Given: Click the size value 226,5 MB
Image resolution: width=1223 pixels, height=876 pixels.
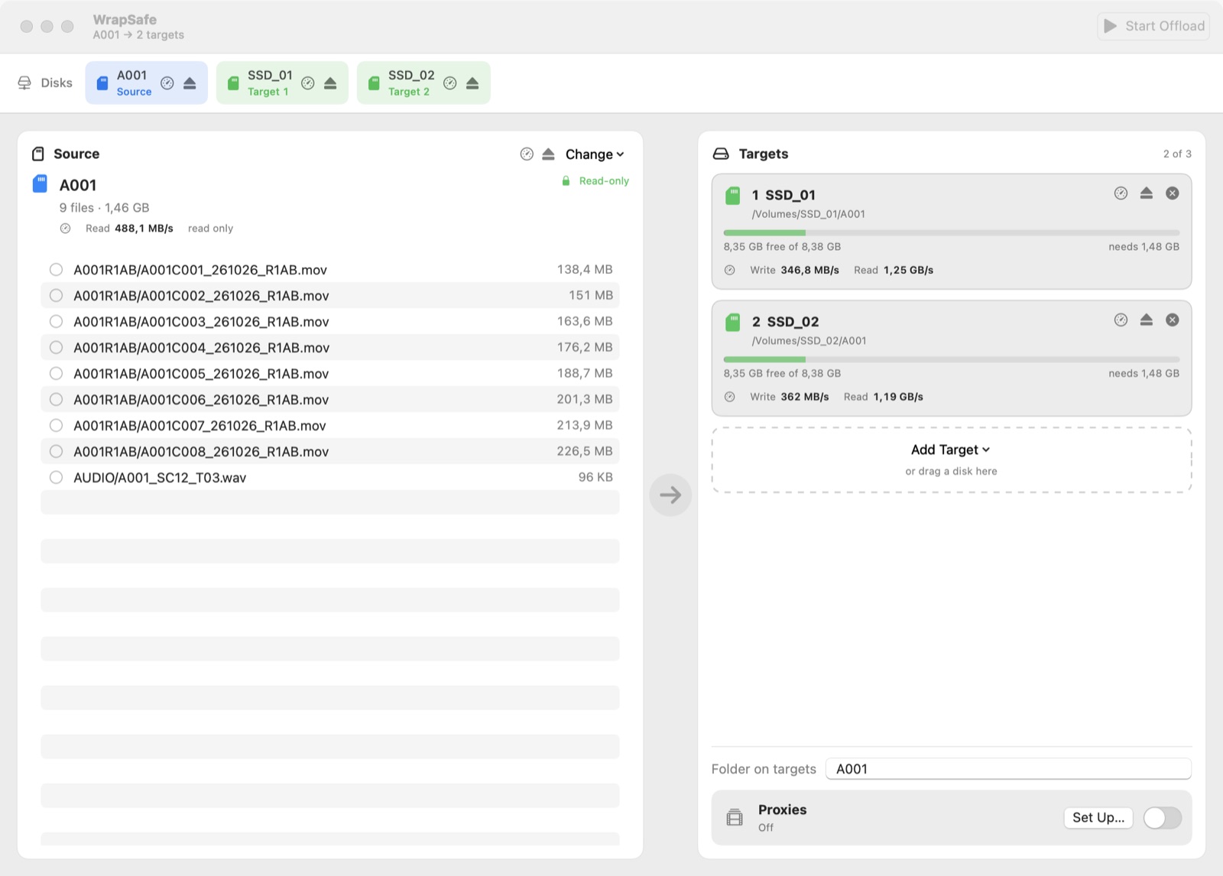Looking at the screenshot, I should click(x=585, y=451).
